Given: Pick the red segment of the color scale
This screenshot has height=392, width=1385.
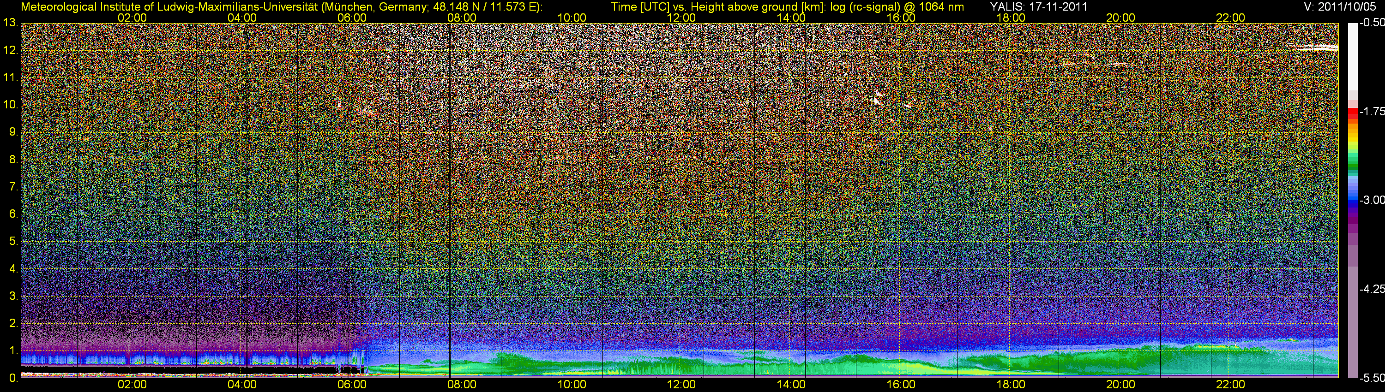Looking at the screenshot, I should (1353, 113).
